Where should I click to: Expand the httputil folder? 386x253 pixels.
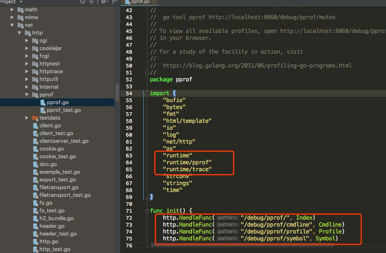(27, 79)
